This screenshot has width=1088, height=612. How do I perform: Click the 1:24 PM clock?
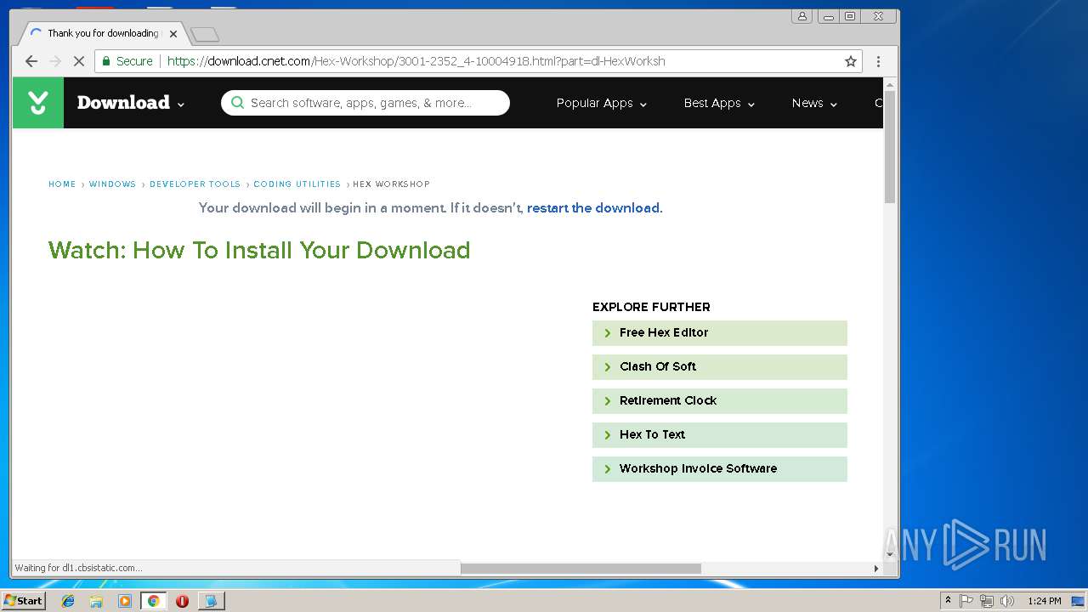point(1045,601)
